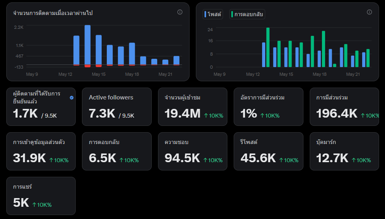Click the tallest blue follows bar, May 14
This screenshot has width=385, height=219.
87,45
